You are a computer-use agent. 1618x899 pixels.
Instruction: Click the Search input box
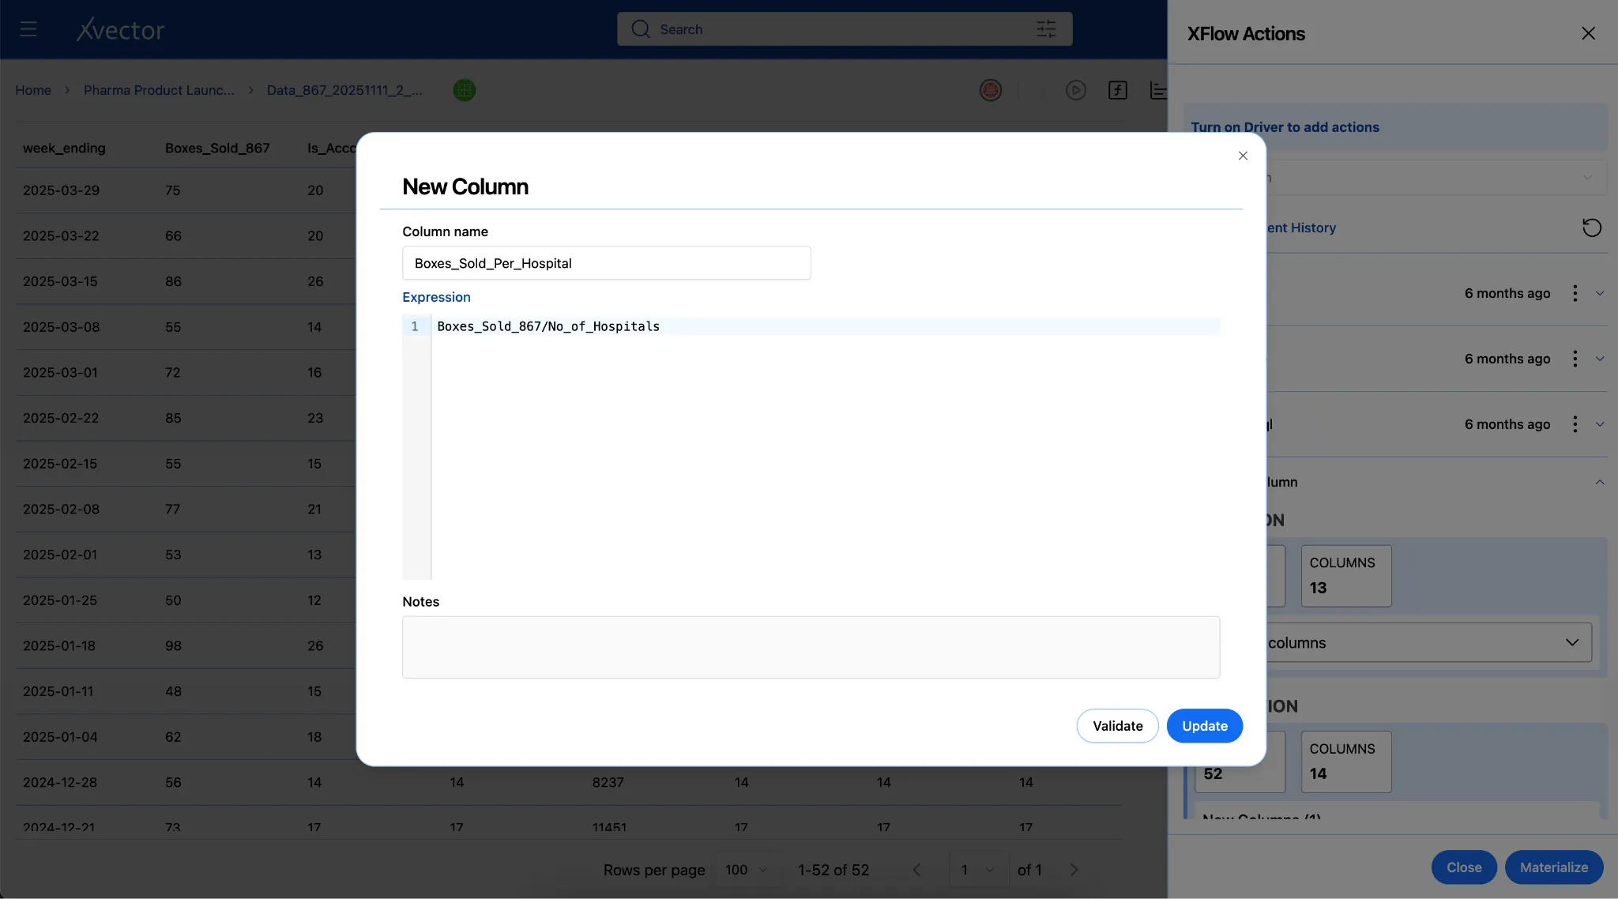[845, 29]
